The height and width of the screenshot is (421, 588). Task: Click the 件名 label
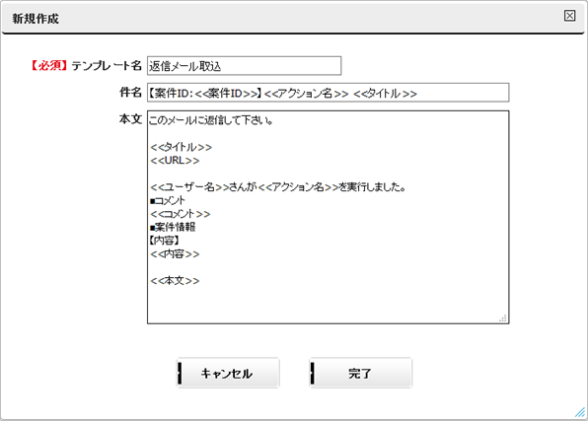coord(130,93)
